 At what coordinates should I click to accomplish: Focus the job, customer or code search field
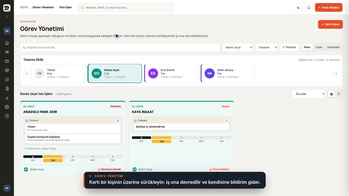click(x=120, y=47)
